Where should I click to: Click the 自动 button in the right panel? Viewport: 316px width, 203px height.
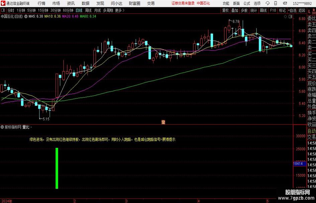[312, 131]
